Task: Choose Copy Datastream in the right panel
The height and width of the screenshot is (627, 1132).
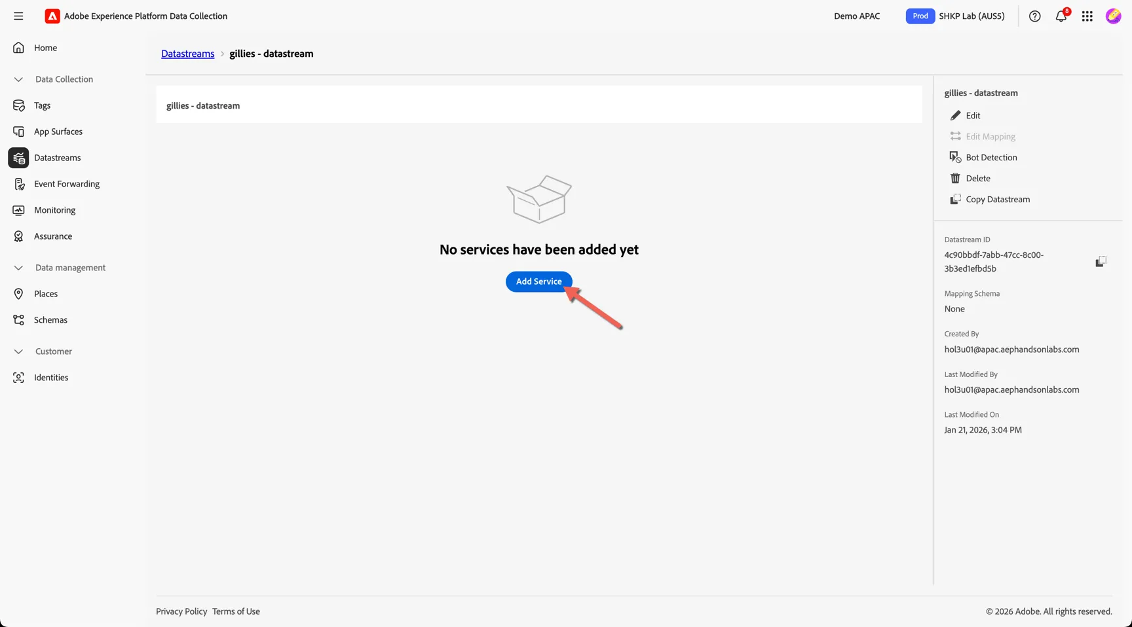Action: coord(998,199)
